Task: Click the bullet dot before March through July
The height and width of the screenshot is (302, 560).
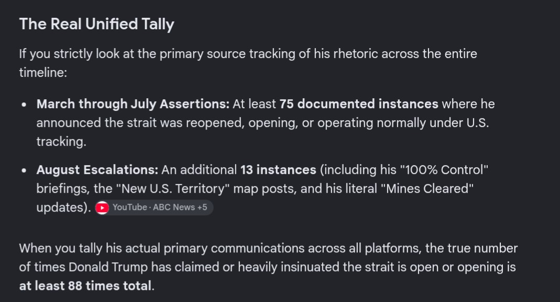Action: [24, 104]
